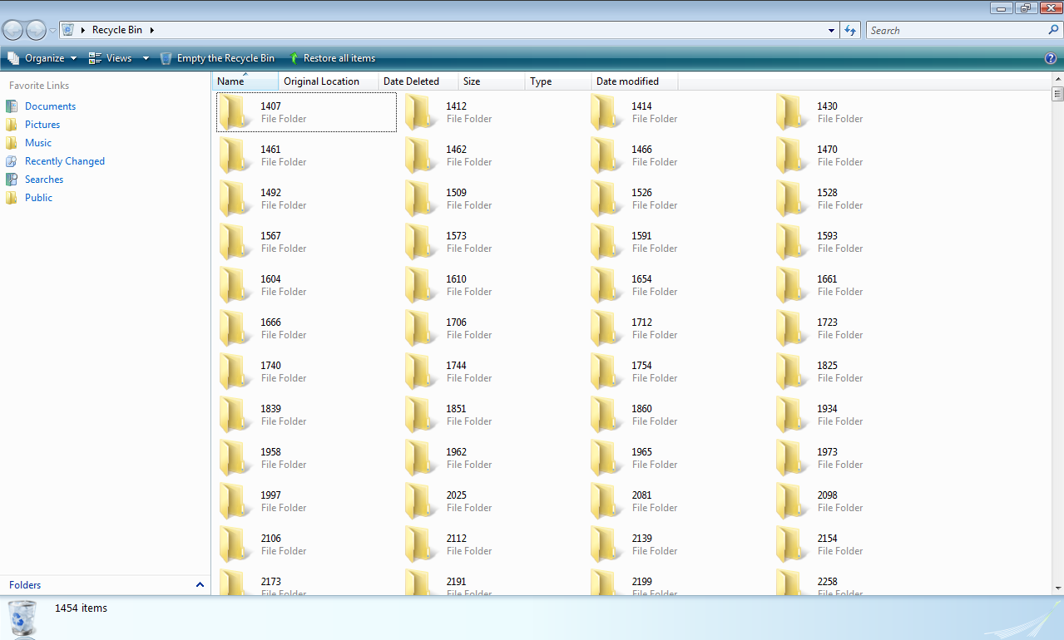
Task: Click the chevron after Recycle Bin breadcrumb
Action: [x=152, y=30]
